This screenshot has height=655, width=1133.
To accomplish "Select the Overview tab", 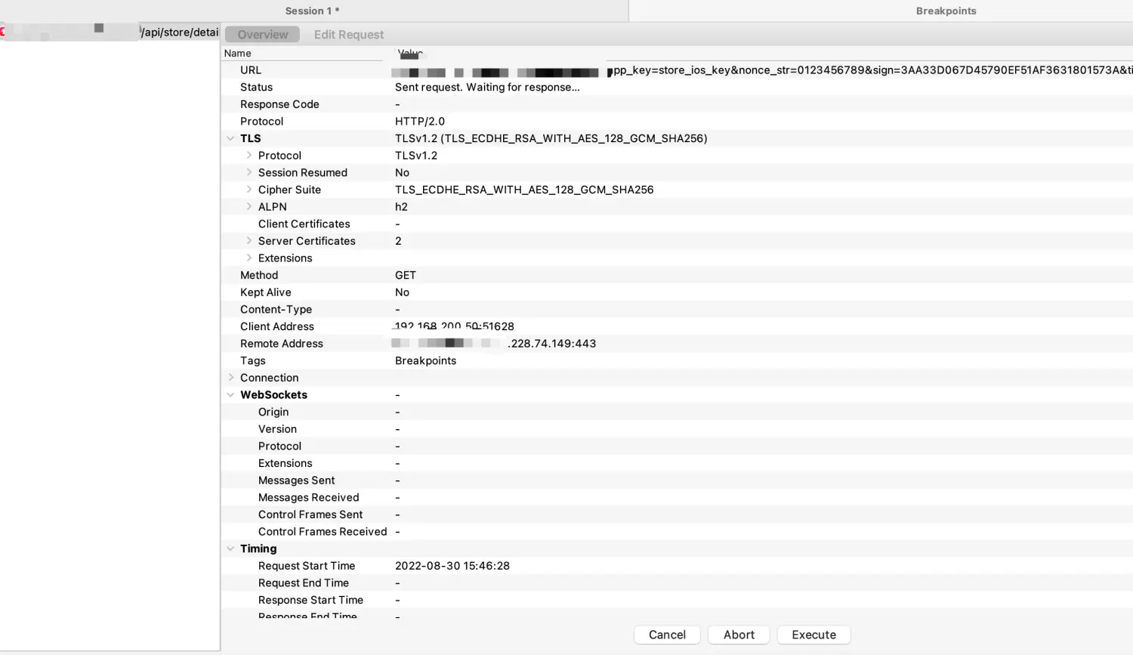I will coord(262,35).
